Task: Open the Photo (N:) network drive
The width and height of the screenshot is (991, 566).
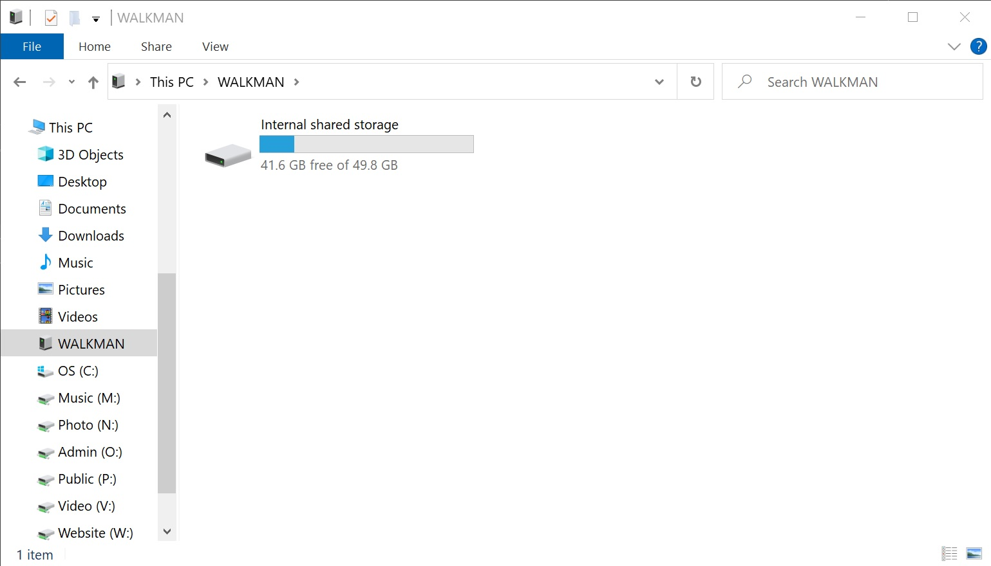Action: point(88,424)
